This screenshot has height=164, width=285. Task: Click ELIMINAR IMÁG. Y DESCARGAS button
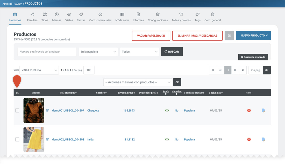pyautogui.click(x=197, y=36)
